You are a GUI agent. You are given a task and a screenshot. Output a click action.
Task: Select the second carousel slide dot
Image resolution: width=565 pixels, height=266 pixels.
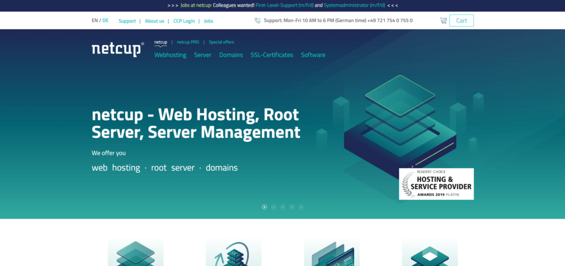coord(274,207)
